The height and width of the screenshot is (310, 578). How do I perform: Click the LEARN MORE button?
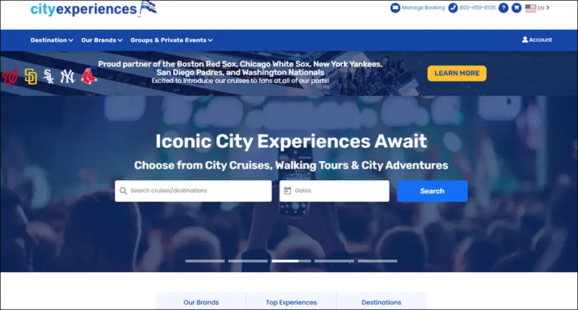[x=457, y=73]
